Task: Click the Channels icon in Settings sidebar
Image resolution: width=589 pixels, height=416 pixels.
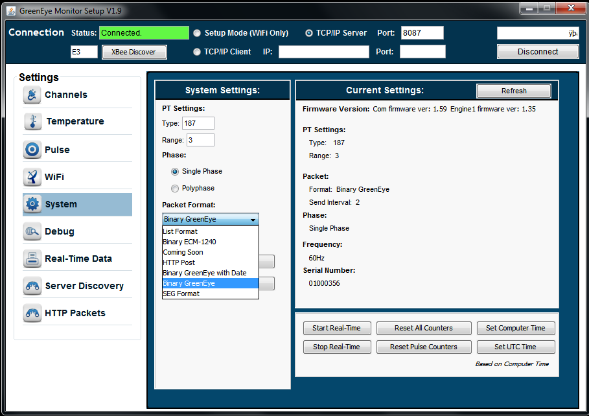Action: tap(32, 95)
